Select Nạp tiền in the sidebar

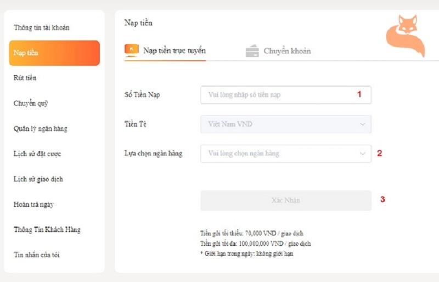(54, 53)
